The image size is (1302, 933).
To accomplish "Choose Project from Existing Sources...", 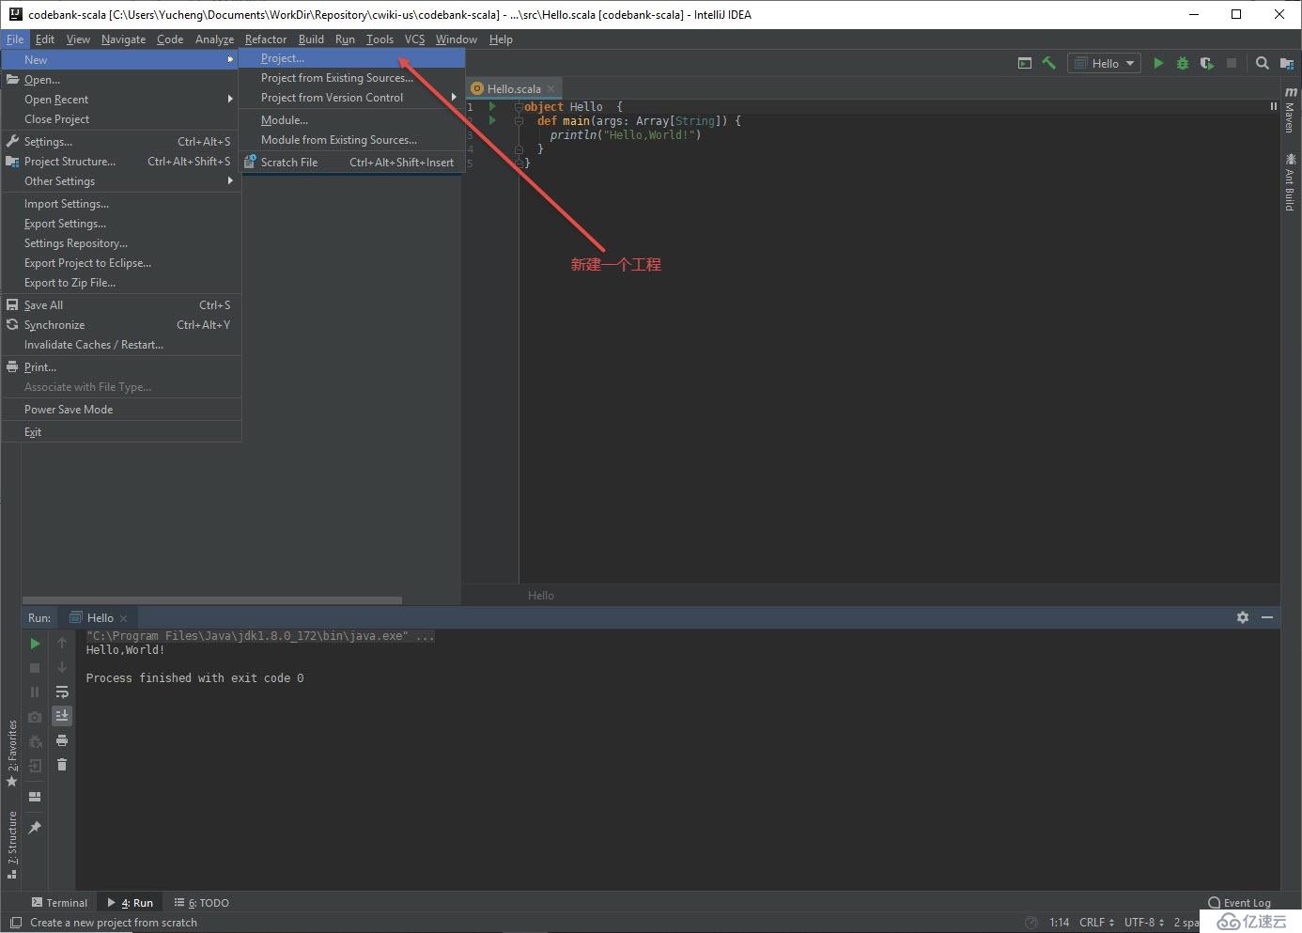I will coord(351,78).
